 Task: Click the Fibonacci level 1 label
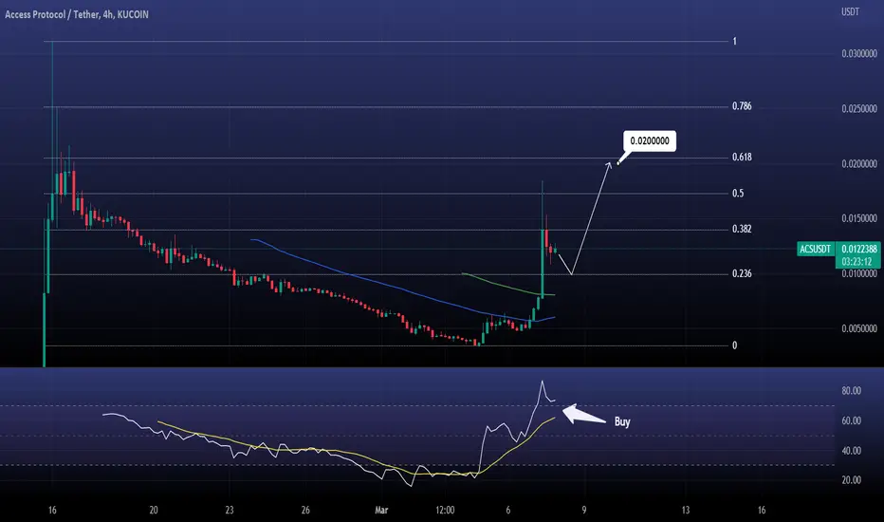[734, 41]
